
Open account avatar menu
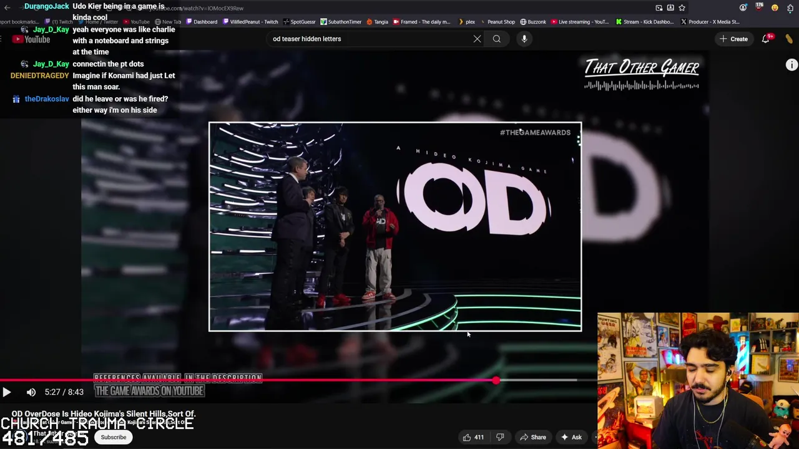click(x=790, y=39)
